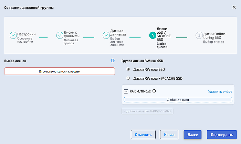Click the Группа дисков RW кэш SSD heading
Image resolution: width=241 pixels, height=144 pixels.
(142, 61)
